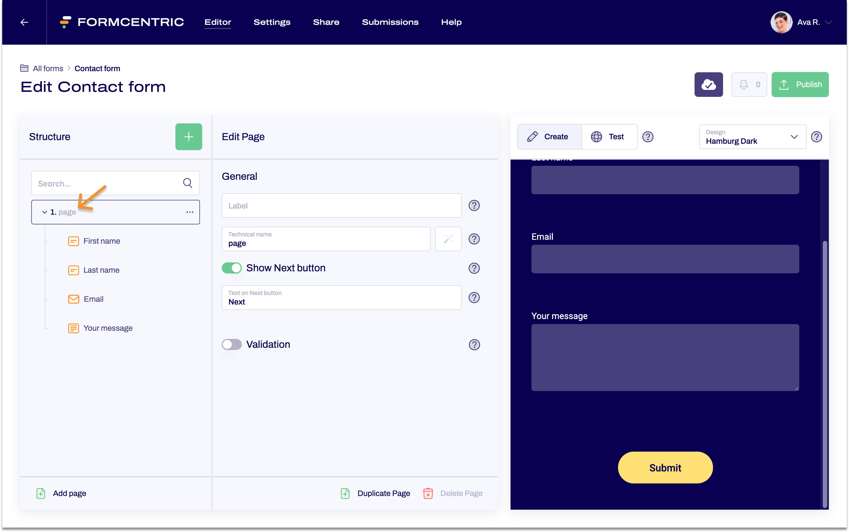Click the search magnifier in Structure panel
Viewport: 849px width, 532px height.
pyautogui.click(x=188, y=183)
